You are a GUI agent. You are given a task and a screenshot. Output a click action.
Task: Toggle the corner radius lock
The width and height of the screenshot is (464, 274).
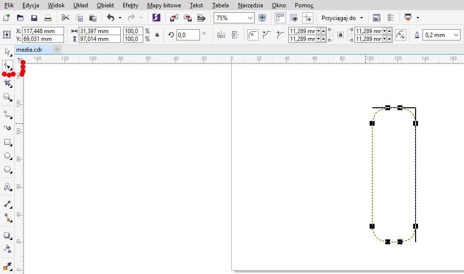pyautogui.click(x=340, y=35)
